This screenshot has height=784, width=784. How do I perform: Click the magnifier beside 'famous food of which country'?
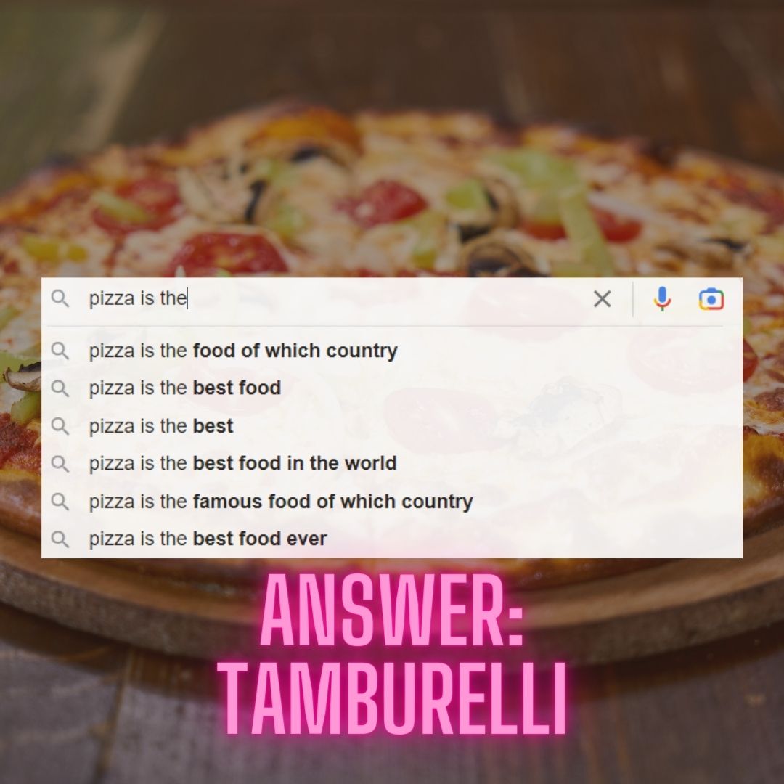click(60, 501)
